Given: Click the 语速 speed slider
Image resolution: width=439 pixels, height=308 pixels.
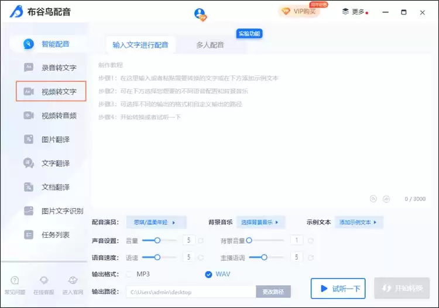Looking at the screenshot, I should (x=160, y=257).
